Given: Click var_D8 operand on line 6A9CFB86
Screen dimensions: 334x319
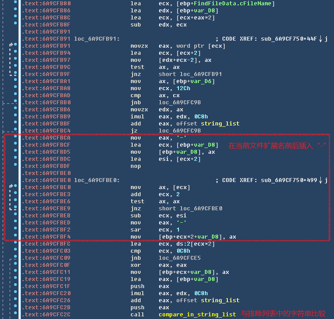Looking at the screenshot, I should 204,11.
